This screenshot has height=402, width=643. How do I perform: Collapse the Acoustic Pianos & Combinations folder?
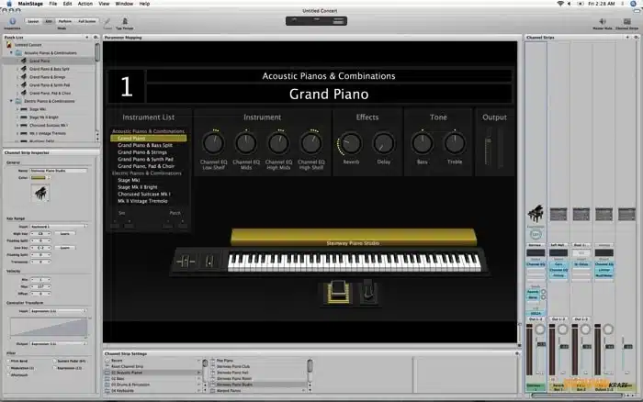click(13, 53)
